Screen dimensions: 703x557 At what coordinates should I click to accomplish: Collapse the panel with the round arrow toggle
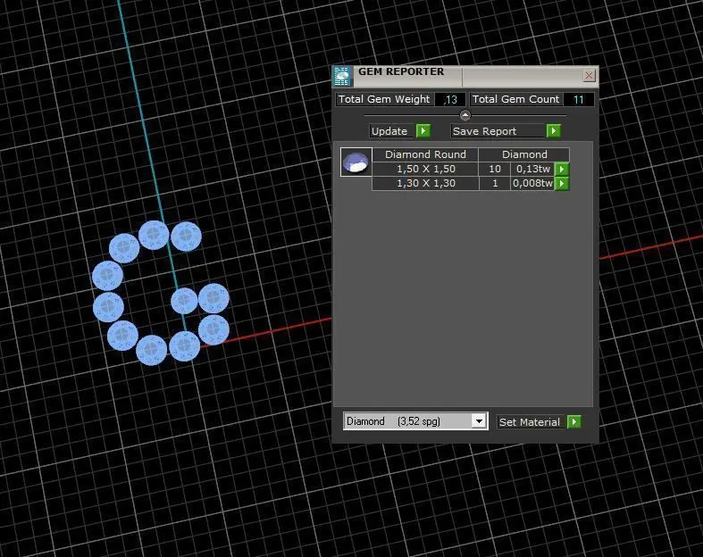pos(464,116)
